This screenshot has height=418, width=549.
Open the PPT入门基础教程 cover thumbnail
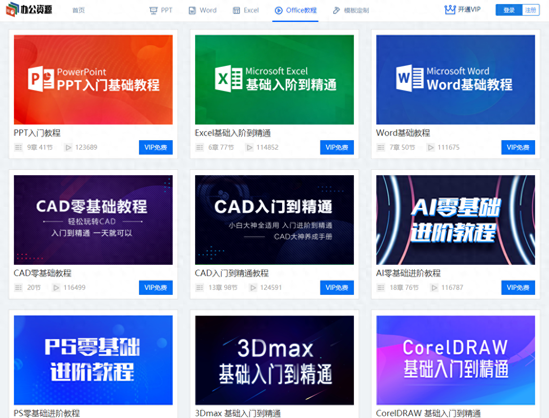click(x=93, y=80)
